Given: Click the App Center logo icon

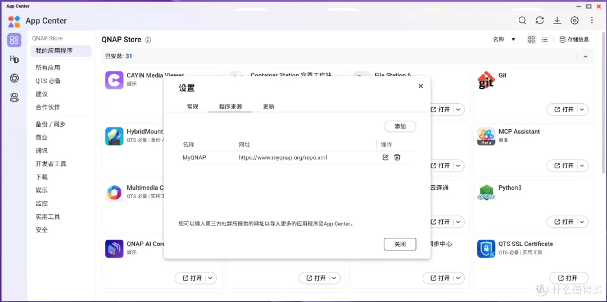Looking at the screenshot, I should pos(14,21).
